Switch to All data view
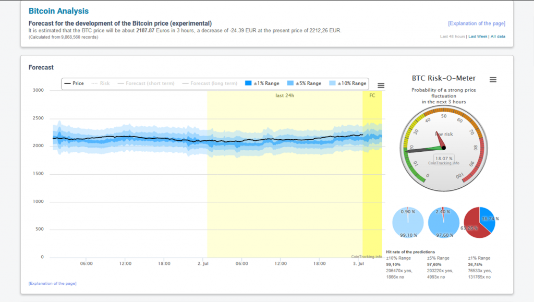 [498, 37]
